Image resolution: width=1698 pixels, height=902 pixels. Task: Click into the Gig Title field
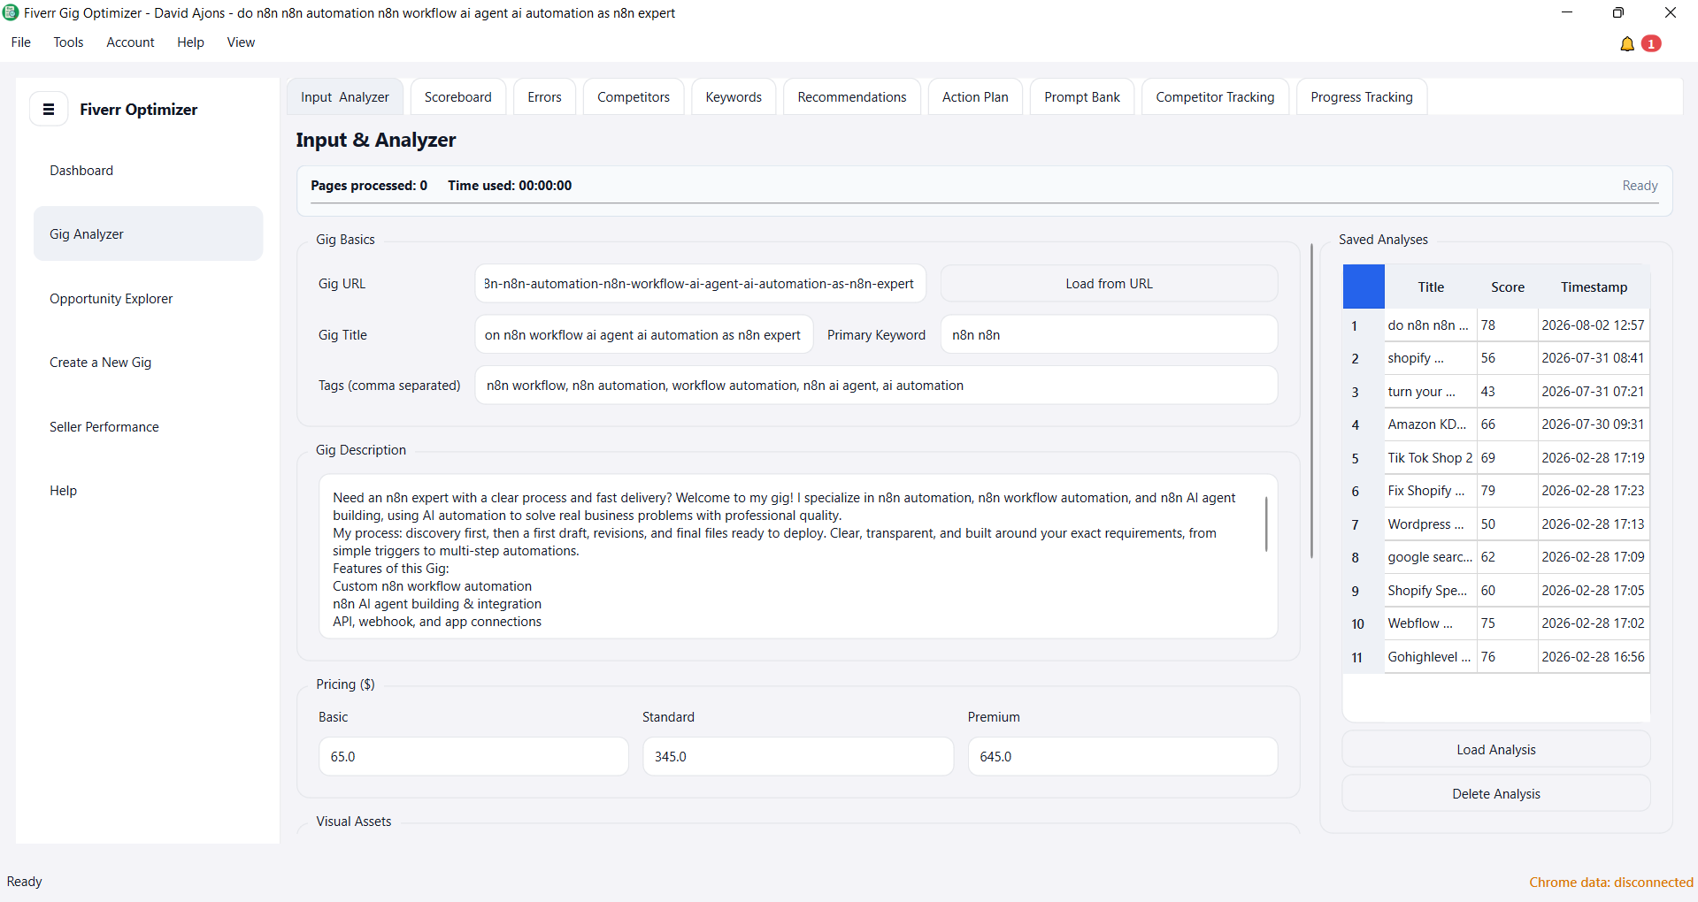[644, 335]
